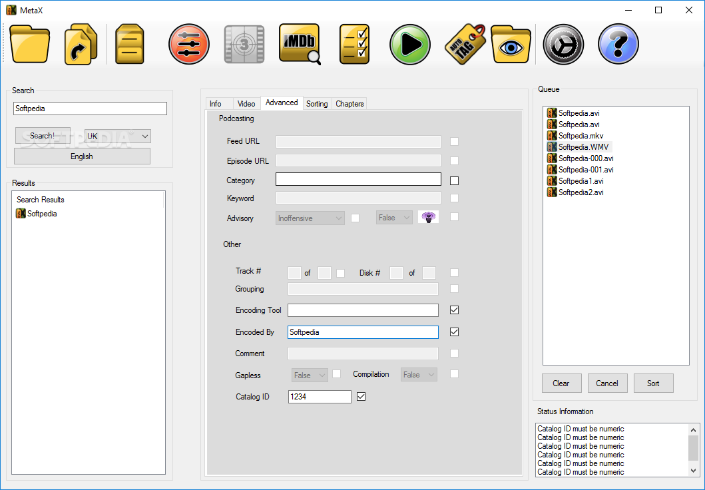
Task: Clear the queue with Clear button
Action: coord(561,383)
